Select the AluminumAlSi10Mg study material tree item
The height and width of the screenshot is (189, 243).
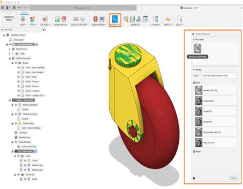(x=29, y=147)
